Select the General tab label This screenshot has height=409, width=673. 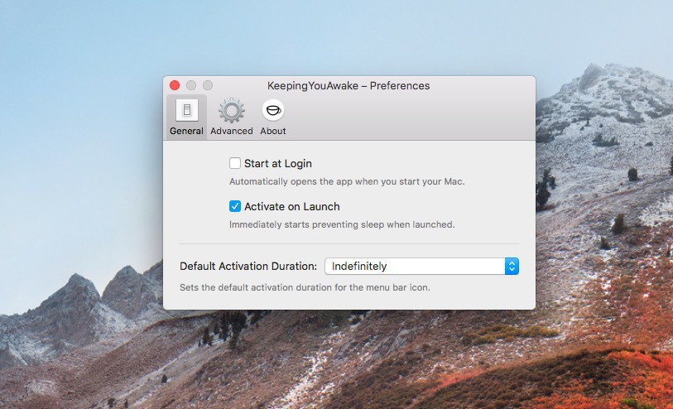coord(186,131)
